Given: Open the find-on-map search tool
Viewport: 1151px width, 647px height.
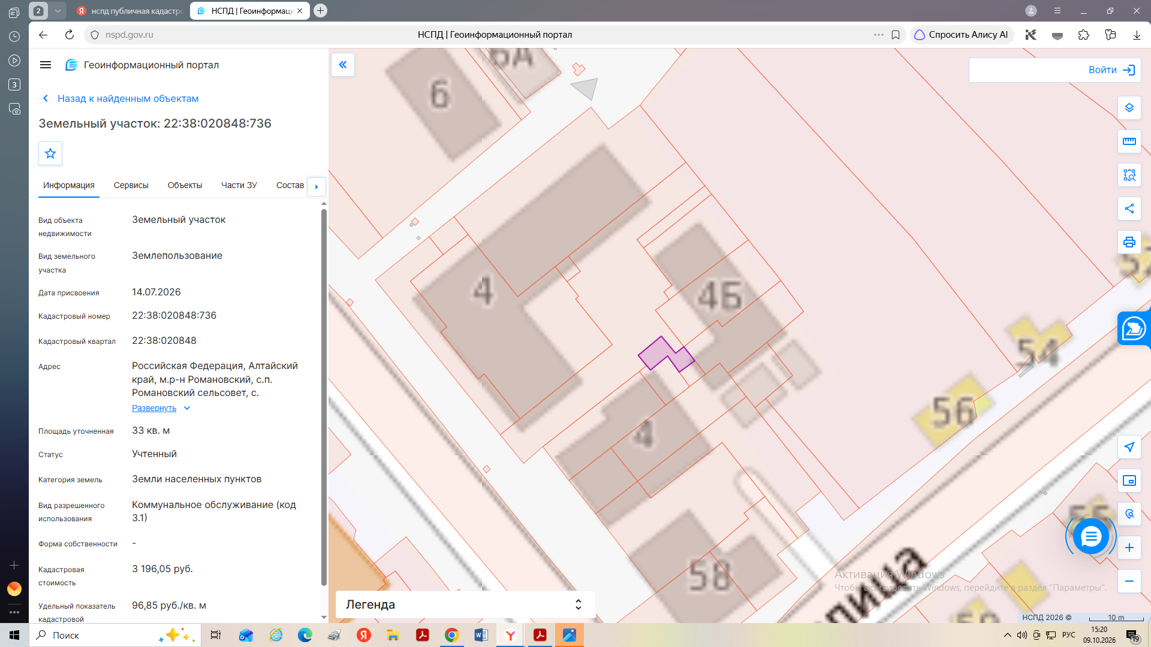Looking at the screenshot, I should click(x=1129, y=514).
